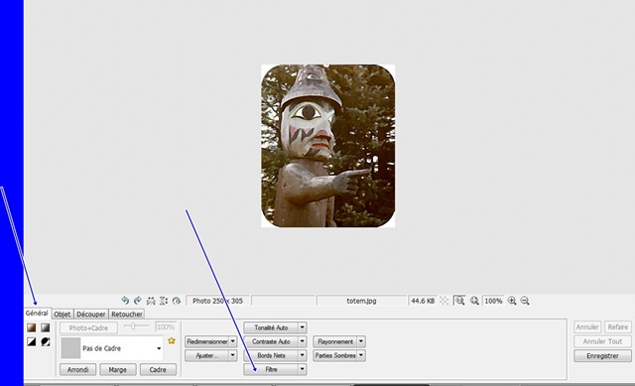Click the Photo 250 x 305 size label
Viewport: 635px width, 386px height.
pyautogui.click(x=217, y=301)
